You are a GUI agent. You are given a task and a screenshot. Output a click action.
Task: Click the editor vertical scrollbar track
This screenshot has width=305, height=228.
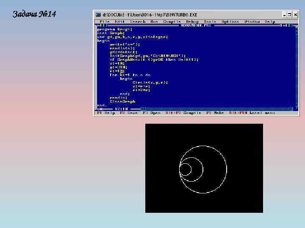point(297,68)
